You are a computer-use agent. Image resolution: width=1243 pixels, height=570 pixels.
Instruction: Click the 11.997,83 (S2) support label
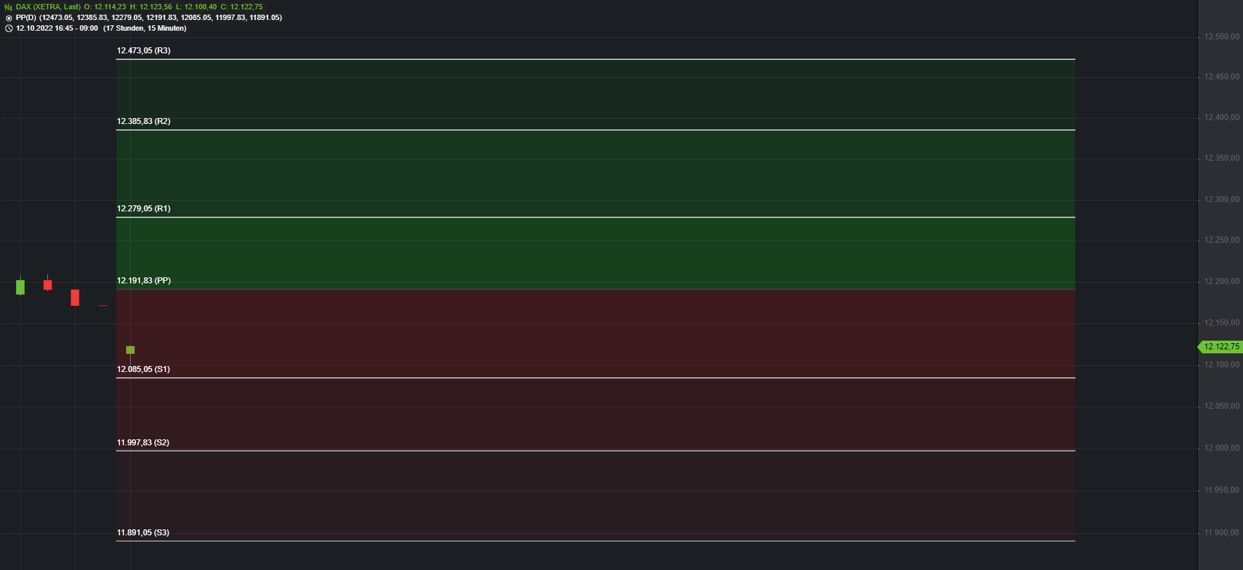pos(143,443)
